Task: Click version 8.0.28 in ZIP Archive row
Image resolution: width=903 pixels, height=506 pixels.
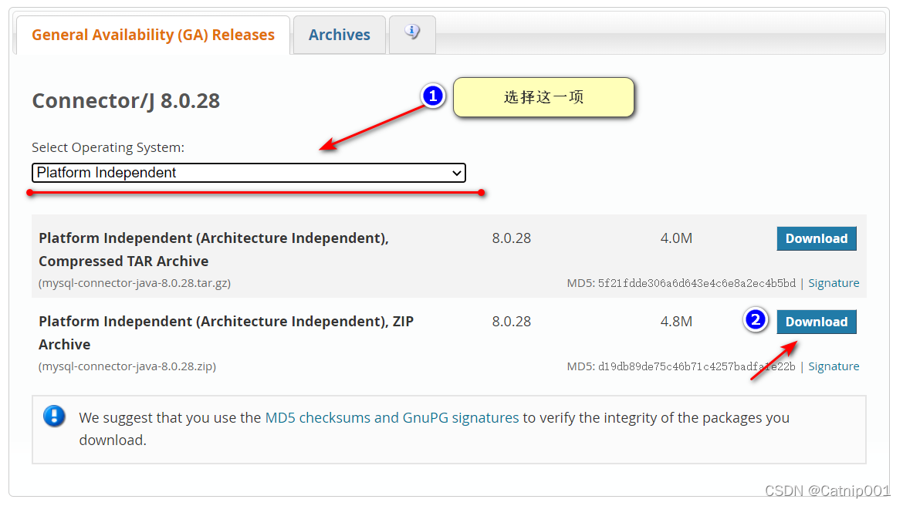Action: (512, 322)
